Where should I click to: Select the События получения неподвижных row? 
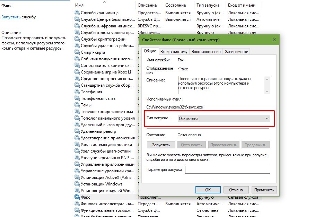[107, 59]
